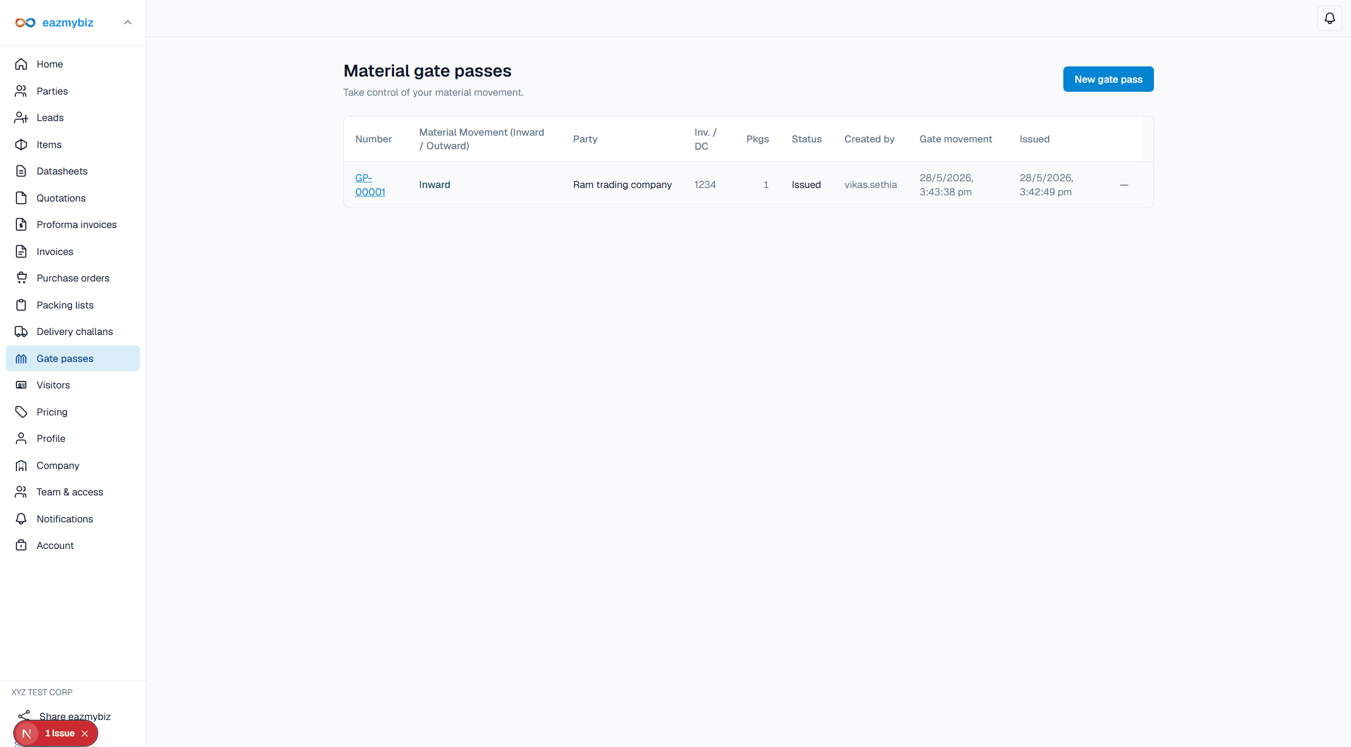Screen dimensions: 1351x747
Task: Click the Packing lists clipboard icon
Action: pos(21,305)
